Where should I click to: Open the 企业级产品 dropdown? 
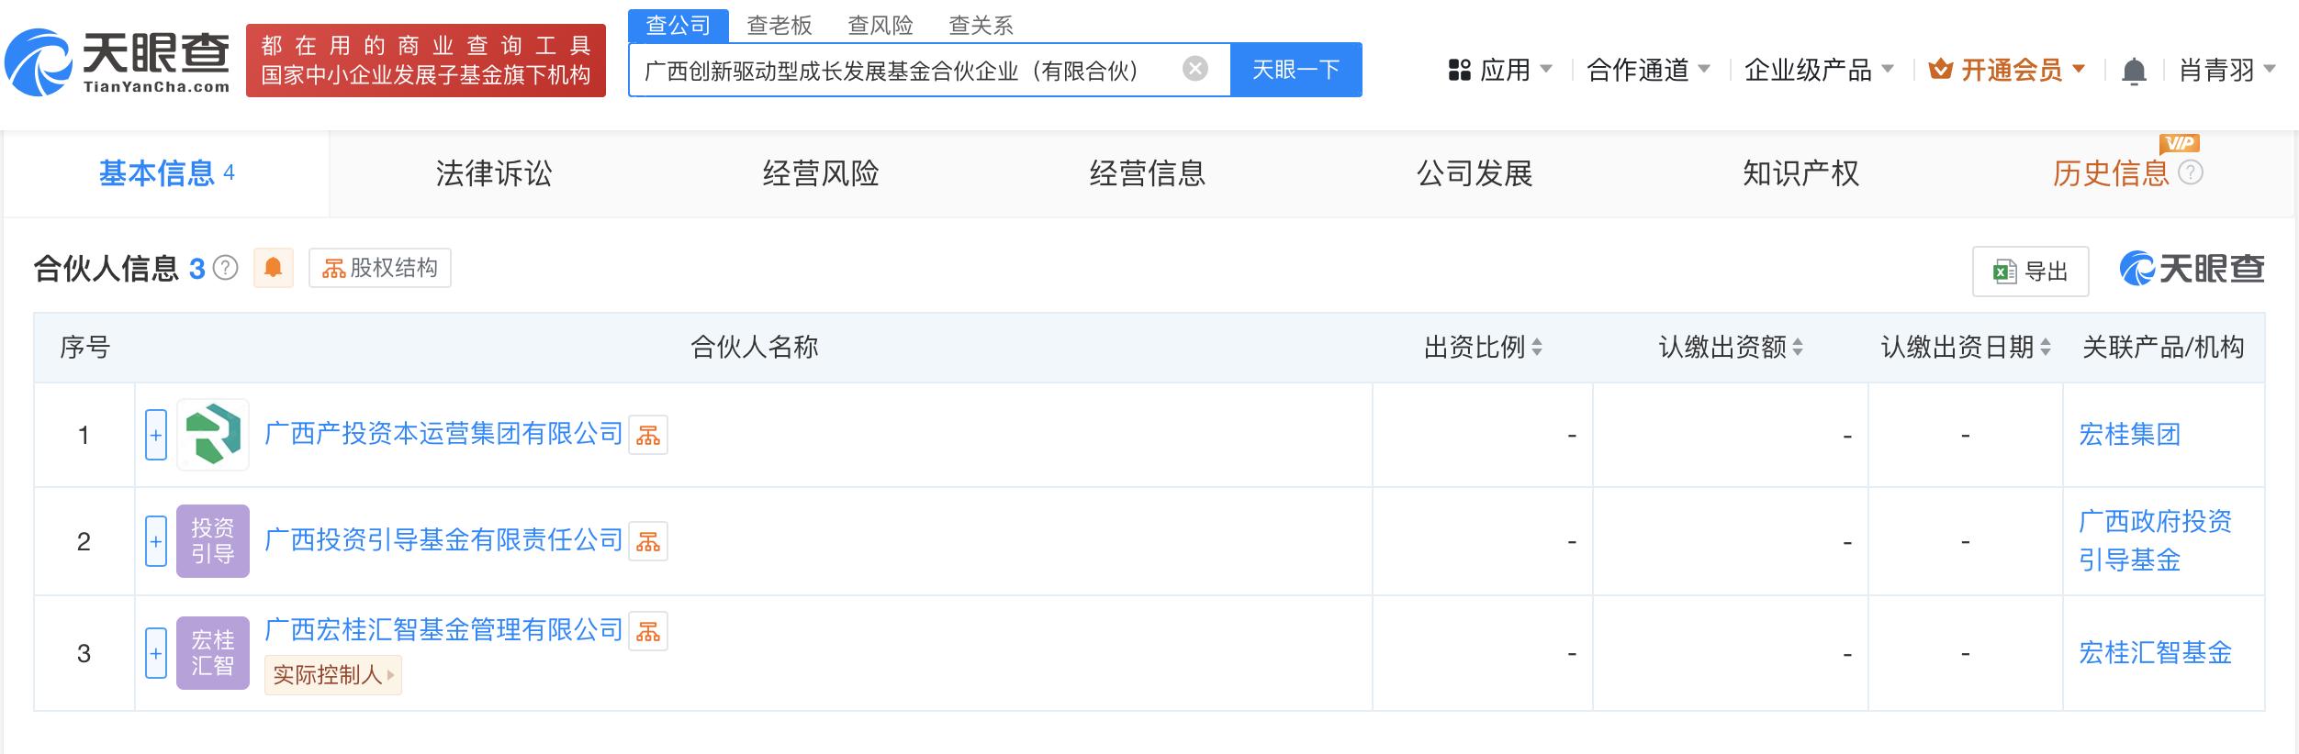tap(1819, 70)
